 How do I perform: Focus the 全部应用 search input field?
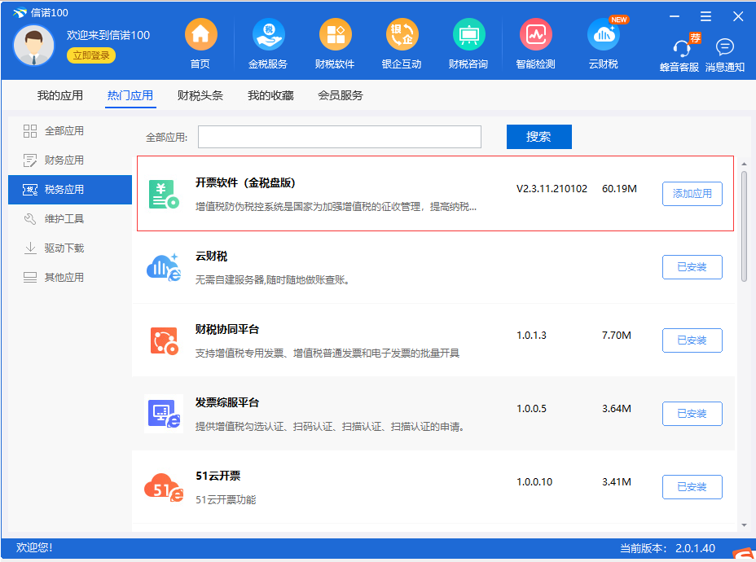click(340, 137)
